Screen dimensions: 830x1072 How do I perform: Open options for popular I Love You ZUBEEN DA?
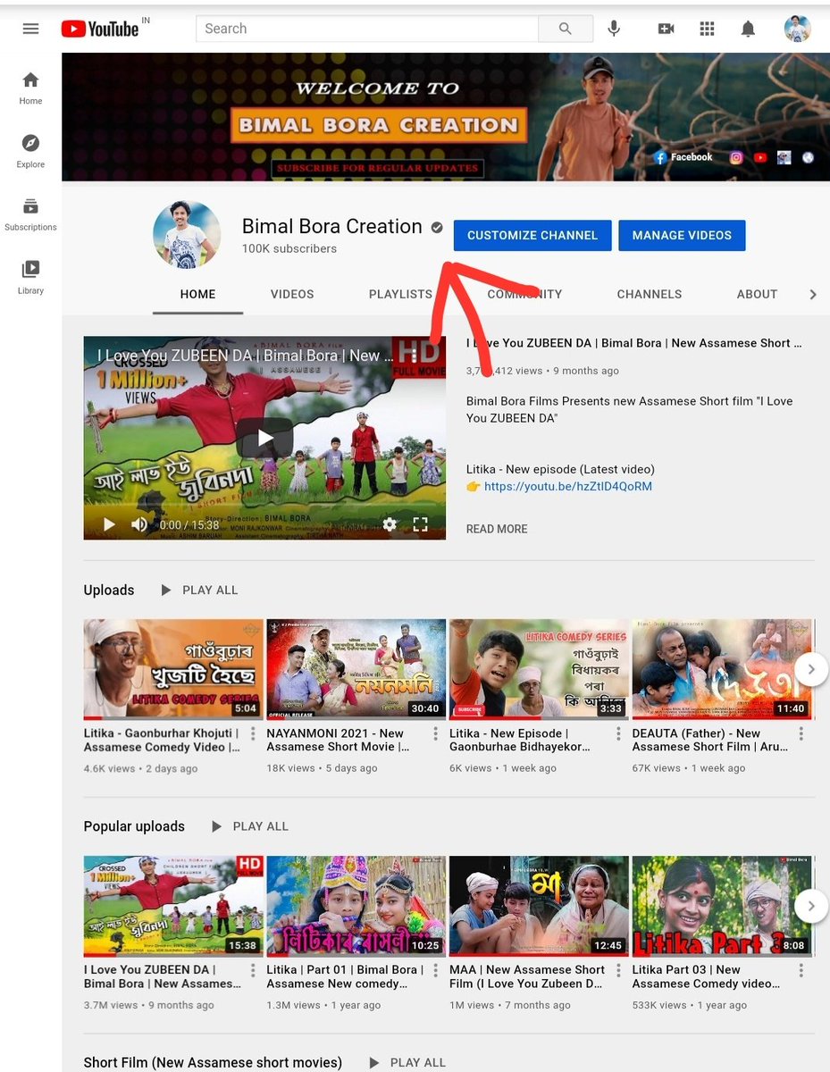pos(253,970)
